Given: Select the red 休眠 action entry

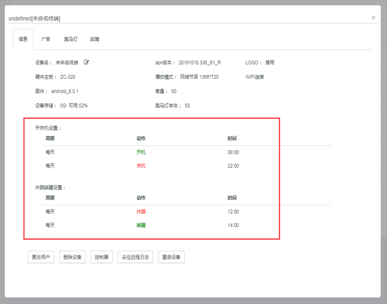Looking at the screenshot, I should [x=141, y=212].
